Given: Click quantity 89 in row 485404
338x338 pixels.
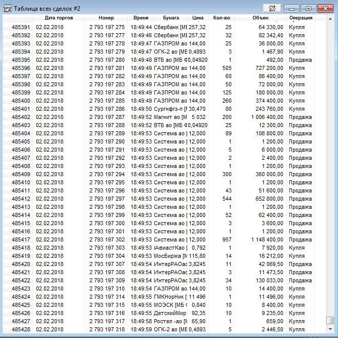Looking at the screenshot, I should [229, 134].
